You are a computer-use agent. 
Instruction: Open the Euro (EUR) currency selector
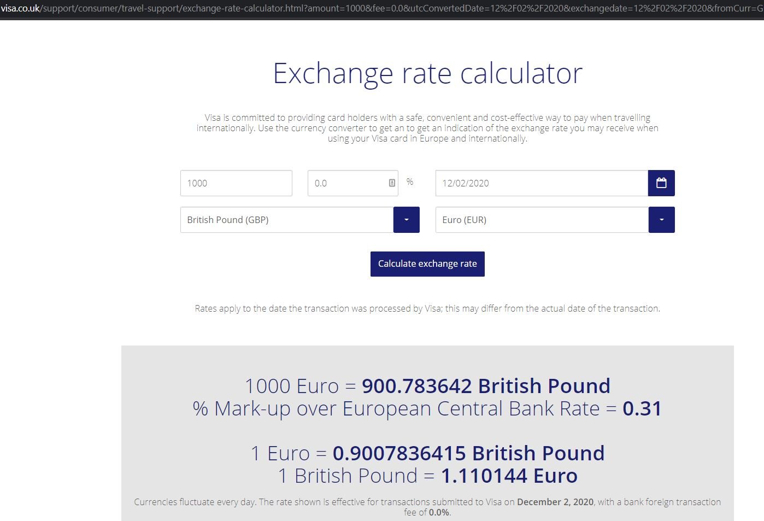(542, 220)
